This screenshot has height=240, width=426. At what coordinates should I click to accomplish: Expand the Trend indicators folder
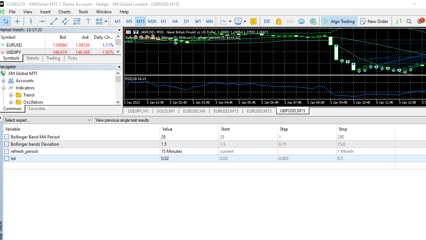12,95
